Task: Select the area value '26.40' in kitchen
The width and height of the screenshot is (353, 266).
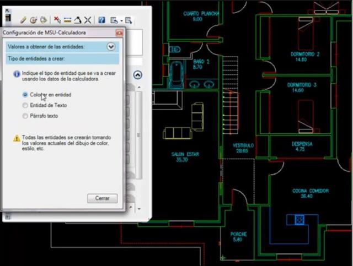Action: (307, 196)
